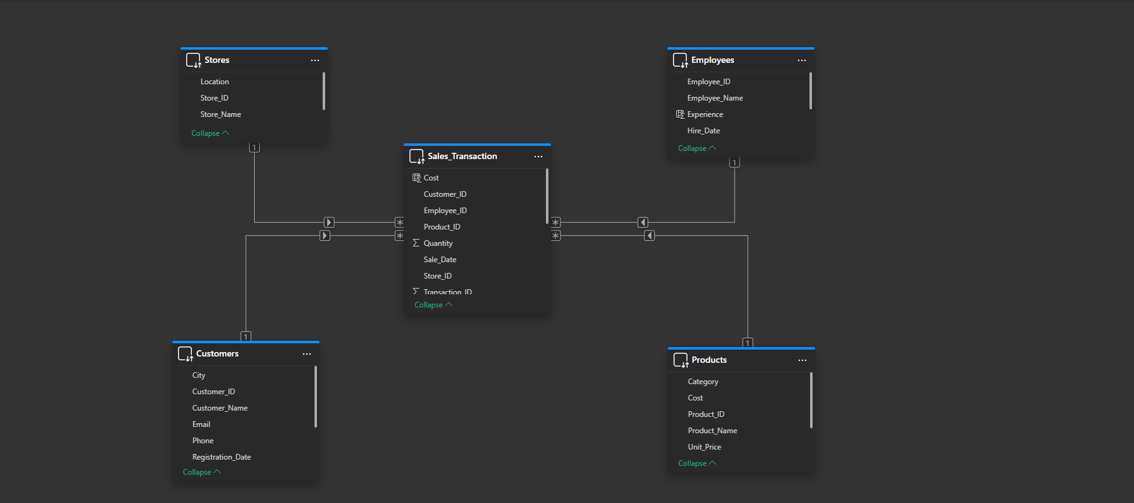Collapse the Stores table card
Image resolution: width=1134 pixels, height=503 pixels.
pos(210,133)
